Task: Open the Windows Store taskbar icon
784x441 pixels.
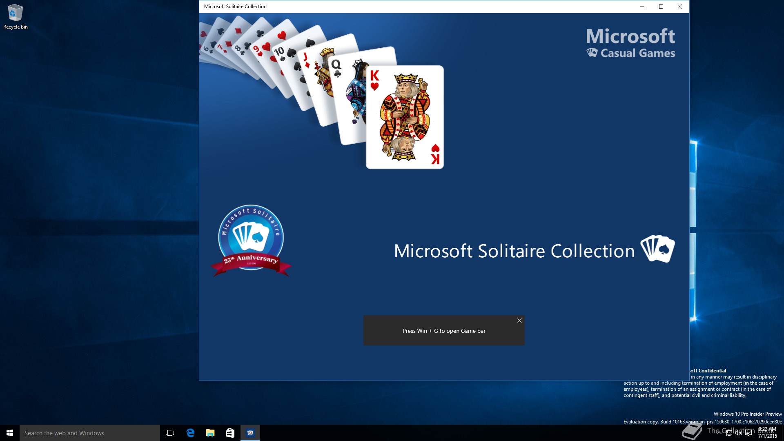Action: coord(230,433)
